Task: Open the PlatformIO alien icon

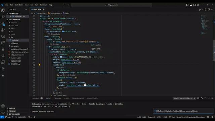Action: (x=3, y=69)
